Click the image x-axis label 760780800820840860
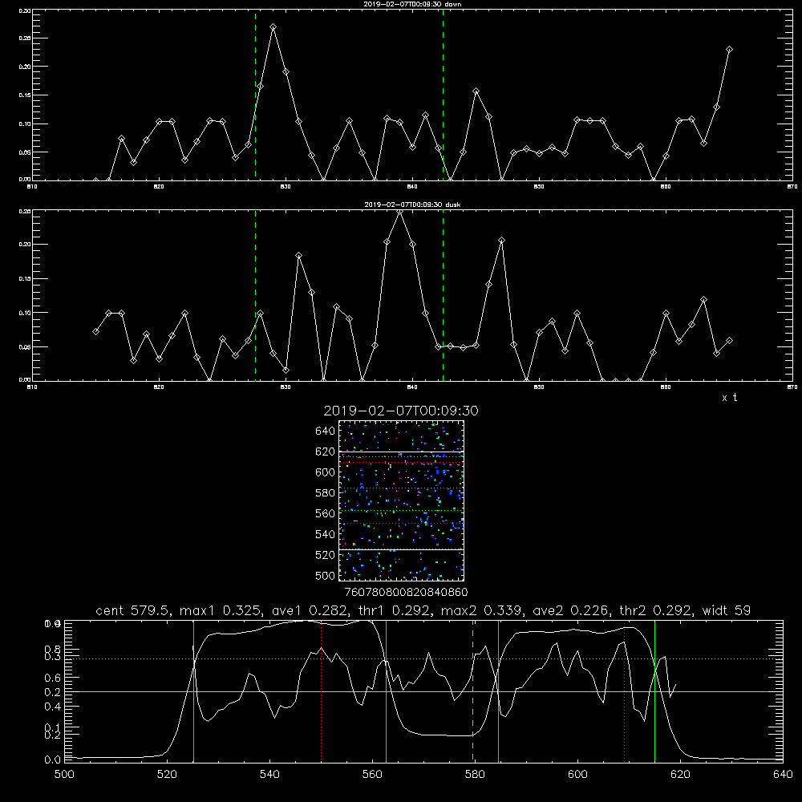This screenshot has width=802, height=802. (x=406, y=593)
